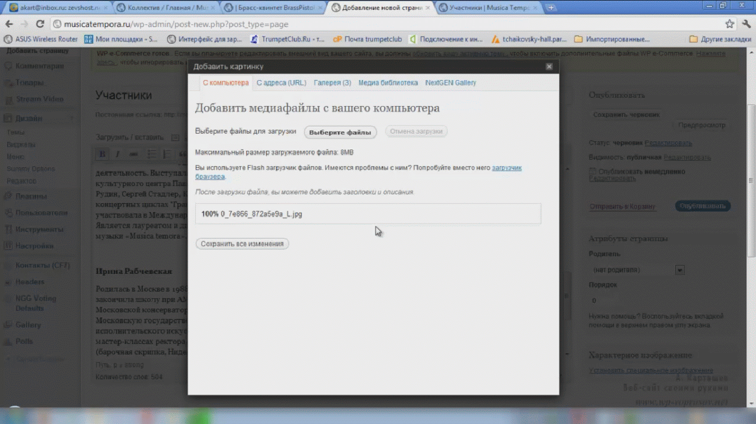This screenshot has width=756, height=424.
Task: Click the Bold button in the editor toolbar
Action: point(102,154)
